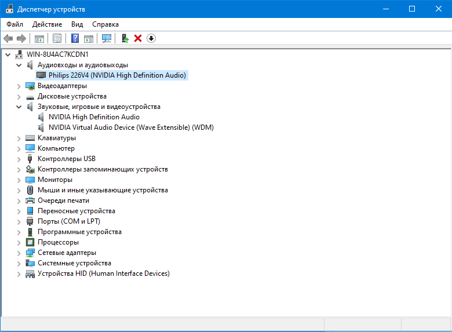This screenshot has height=332, width=452.
Task: Select the Процессоры category label
Action: point(58,242)
